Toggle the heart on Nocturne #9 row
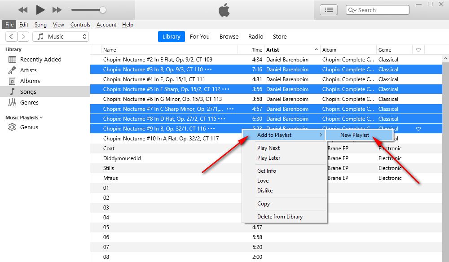Screen dimensions: 449x262 418,129
